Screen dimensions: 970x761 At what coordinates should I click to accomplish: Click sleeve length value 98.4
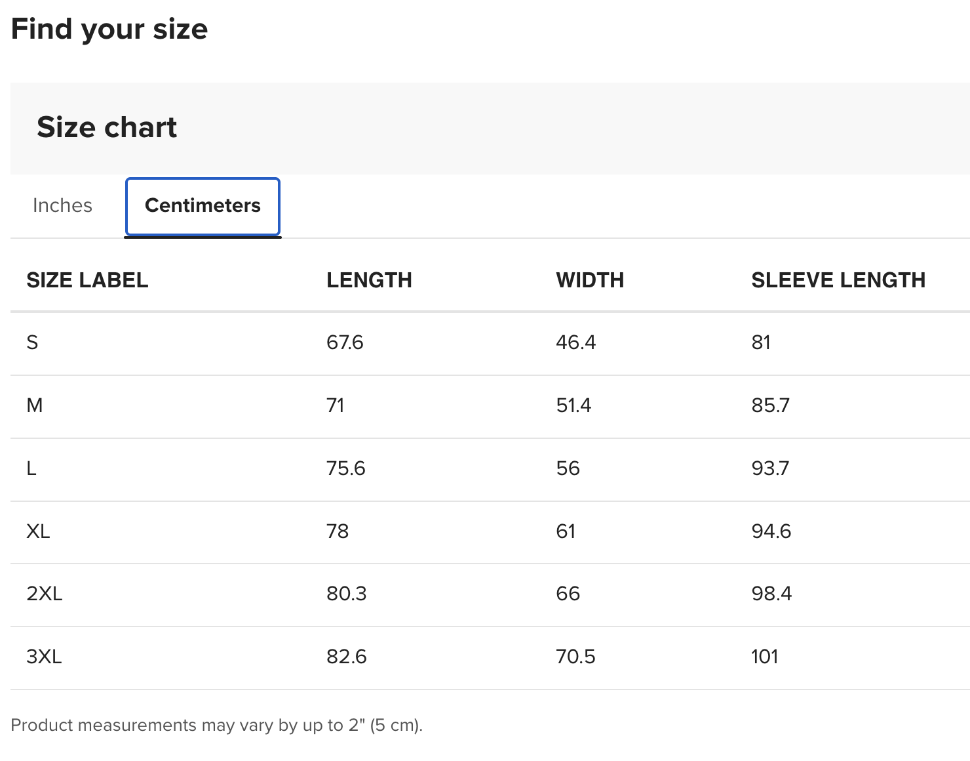(x=771, y=594)
